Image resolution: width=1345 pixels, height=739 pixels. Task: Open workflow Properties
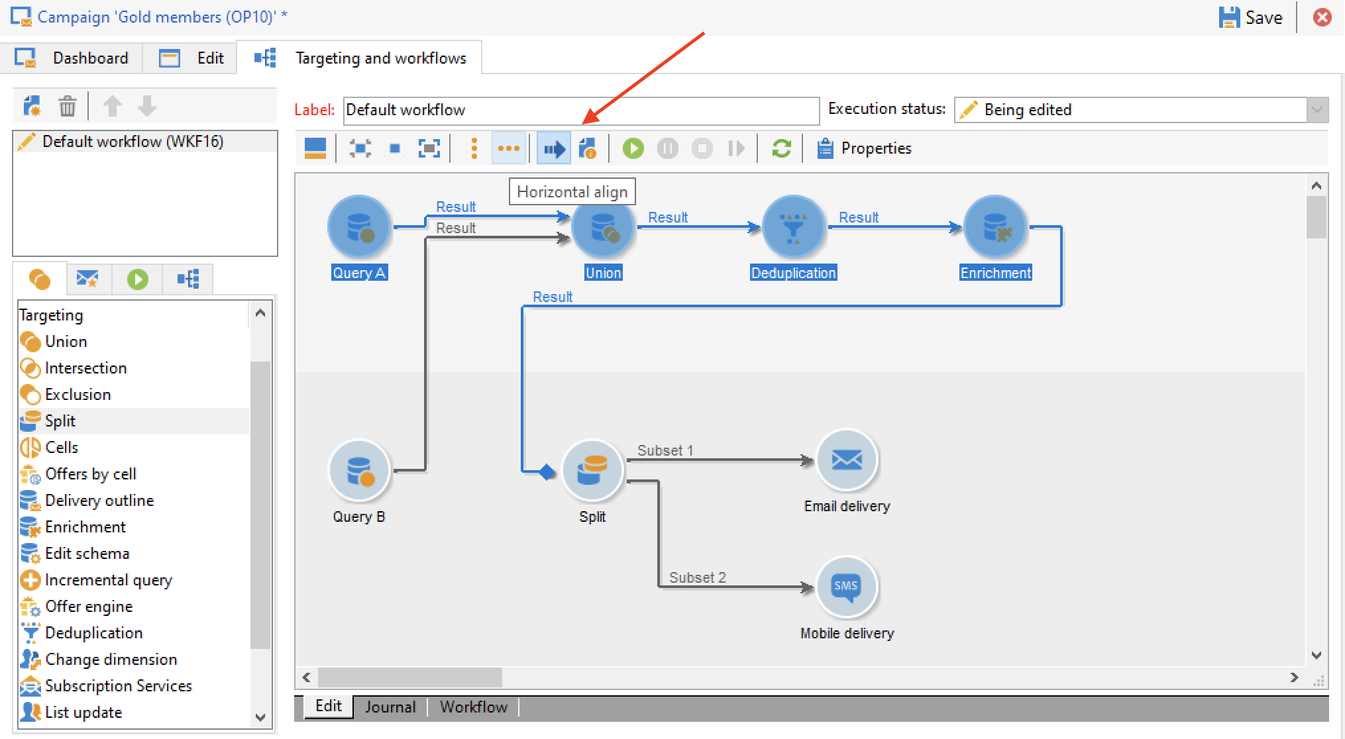click(864, 148)
